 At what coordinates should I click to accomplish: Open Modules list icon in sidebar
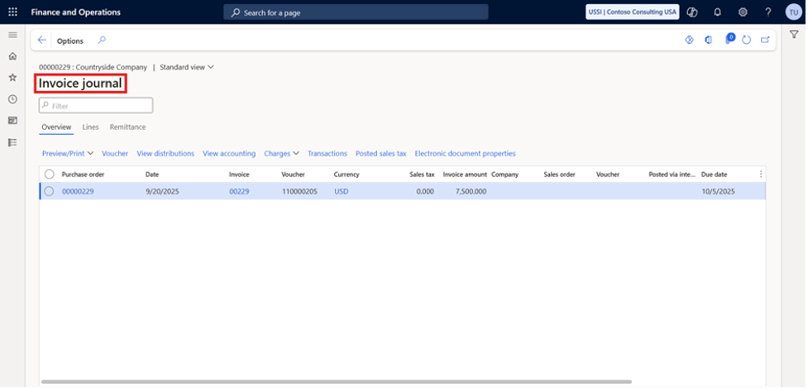(x=13, y=142)
